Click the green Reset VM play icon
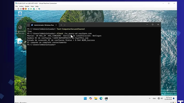The width and height of the screenshot is (184, 103). (31, 9)
